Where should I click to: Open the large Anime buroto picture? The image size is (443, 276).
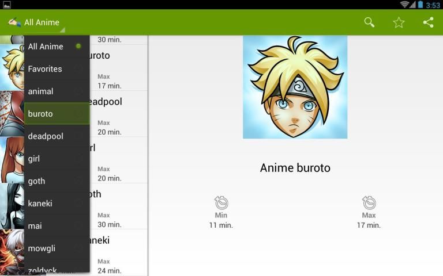click(295, 87)
